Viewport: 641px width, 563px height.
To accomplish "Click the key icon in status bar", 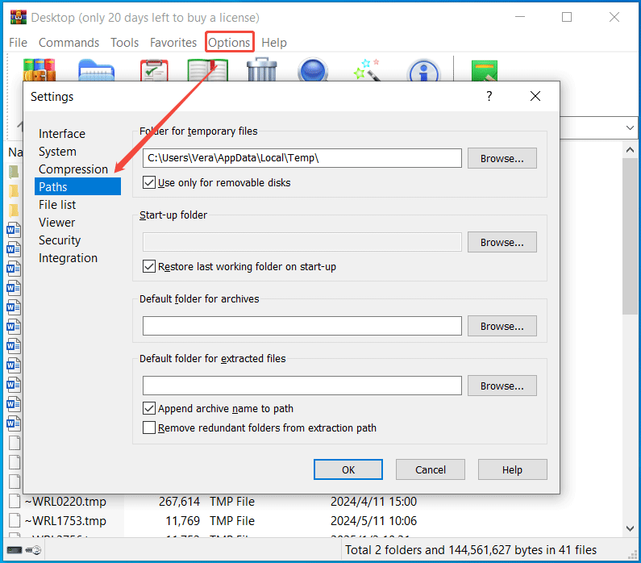I will (33, 550).
